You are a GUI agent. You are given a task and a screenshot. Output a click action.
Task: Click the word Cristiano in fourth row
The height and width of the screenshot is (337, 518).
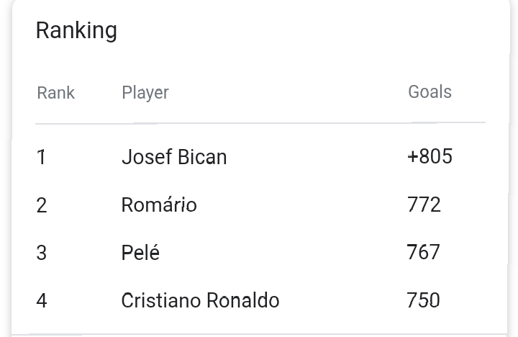pos(161,300)
